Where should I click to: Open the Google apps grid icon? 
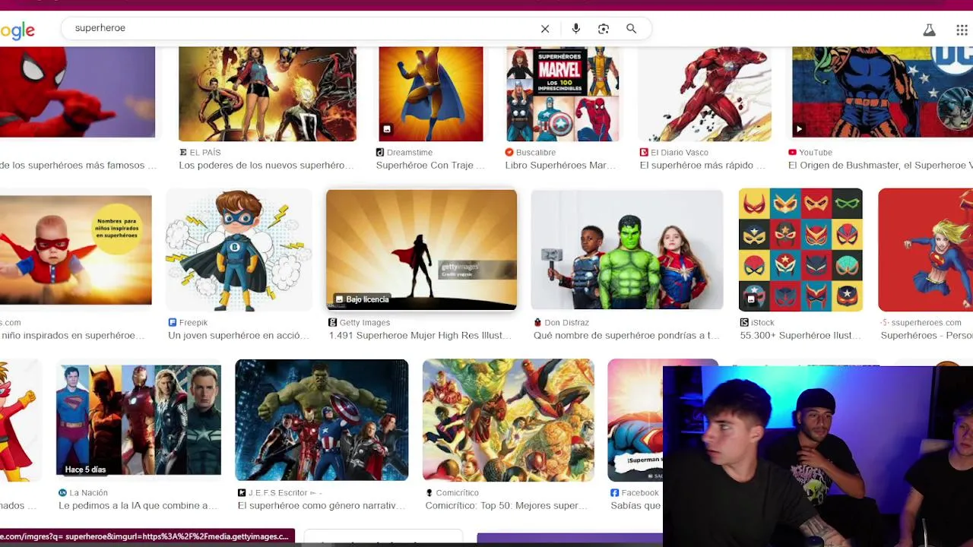[962, 30]
